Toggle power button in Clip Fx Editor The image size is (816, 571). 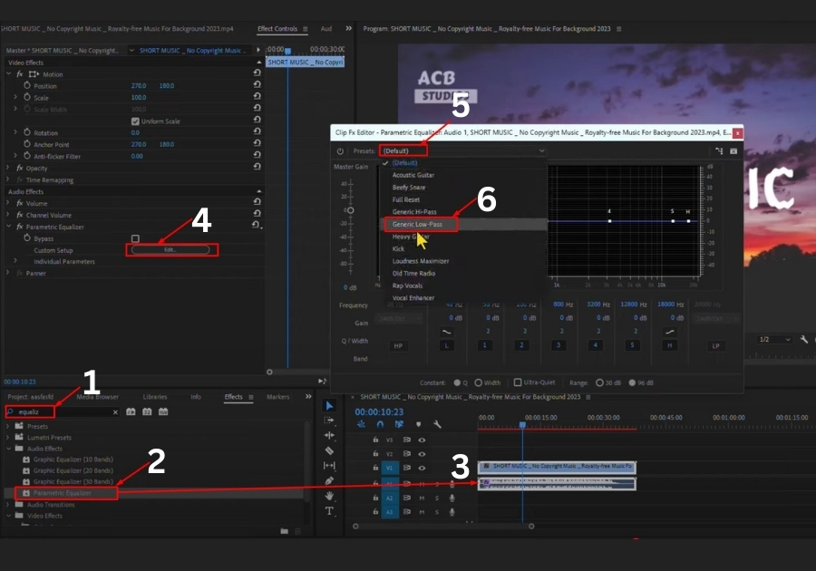pyautogui.click(x=340, y=151)
